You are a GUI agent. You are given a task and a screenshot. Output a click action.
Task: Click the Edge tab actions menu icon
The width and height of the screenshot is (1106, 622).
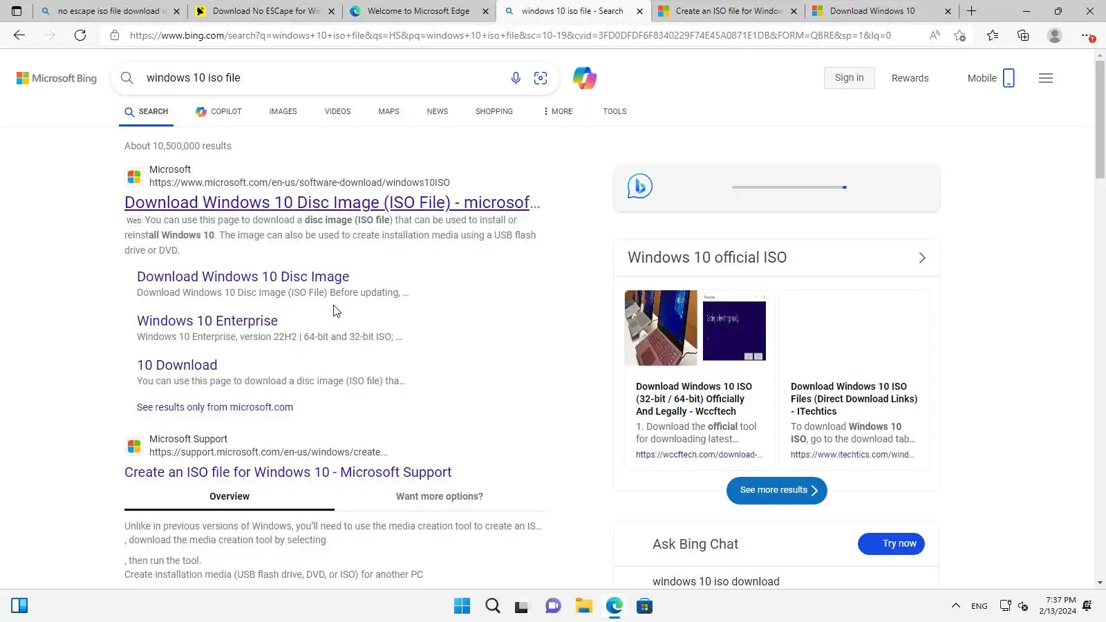tap(17, 11)
